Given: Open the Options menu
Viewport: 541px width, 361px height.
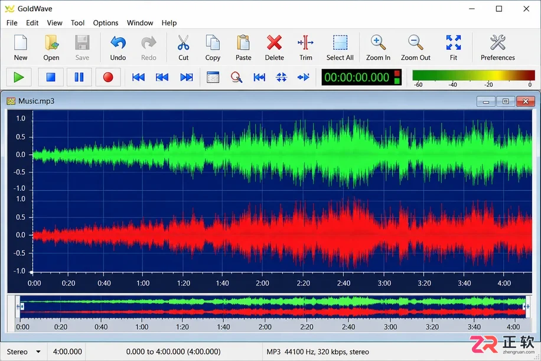Looking at the screenshot, I should tap(106, 23).
